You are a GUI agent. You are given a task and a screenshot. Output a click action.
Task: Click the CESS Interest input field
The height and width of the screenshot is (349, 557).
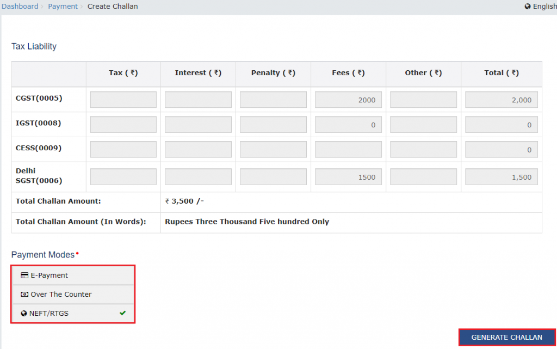point(198,149)
